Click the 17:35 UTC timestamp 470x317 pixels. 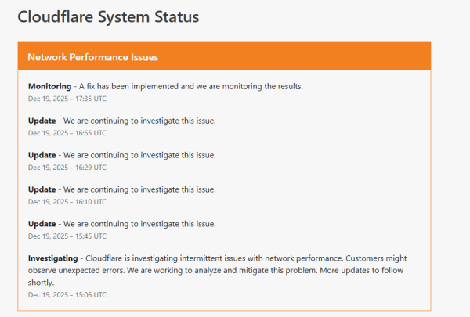67,99
